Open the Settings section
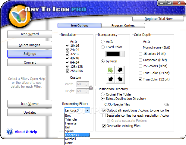The image size is (186, 145). (x=30, y=54)
